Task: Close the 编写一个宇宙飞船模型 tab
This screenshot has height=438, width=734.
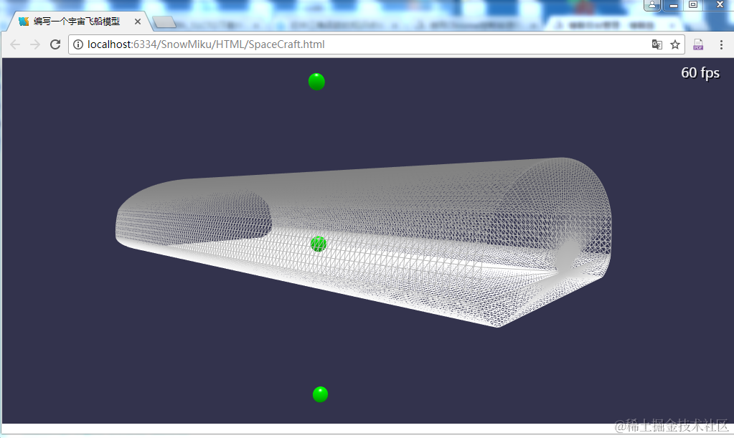Action: 138,22
